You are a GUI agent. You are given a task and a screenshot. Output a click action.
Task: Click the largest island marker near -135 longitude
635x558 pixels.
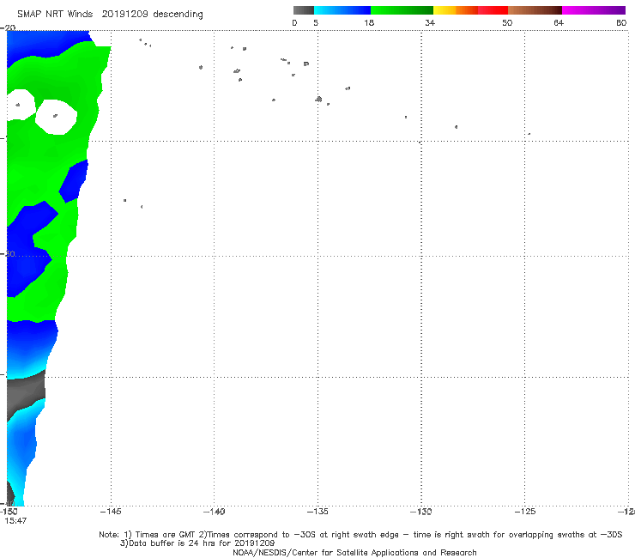coord(318,99)
